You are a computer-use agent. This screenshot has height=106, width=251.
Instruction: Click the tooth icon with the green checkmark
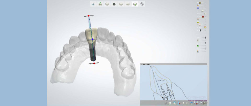135,4
